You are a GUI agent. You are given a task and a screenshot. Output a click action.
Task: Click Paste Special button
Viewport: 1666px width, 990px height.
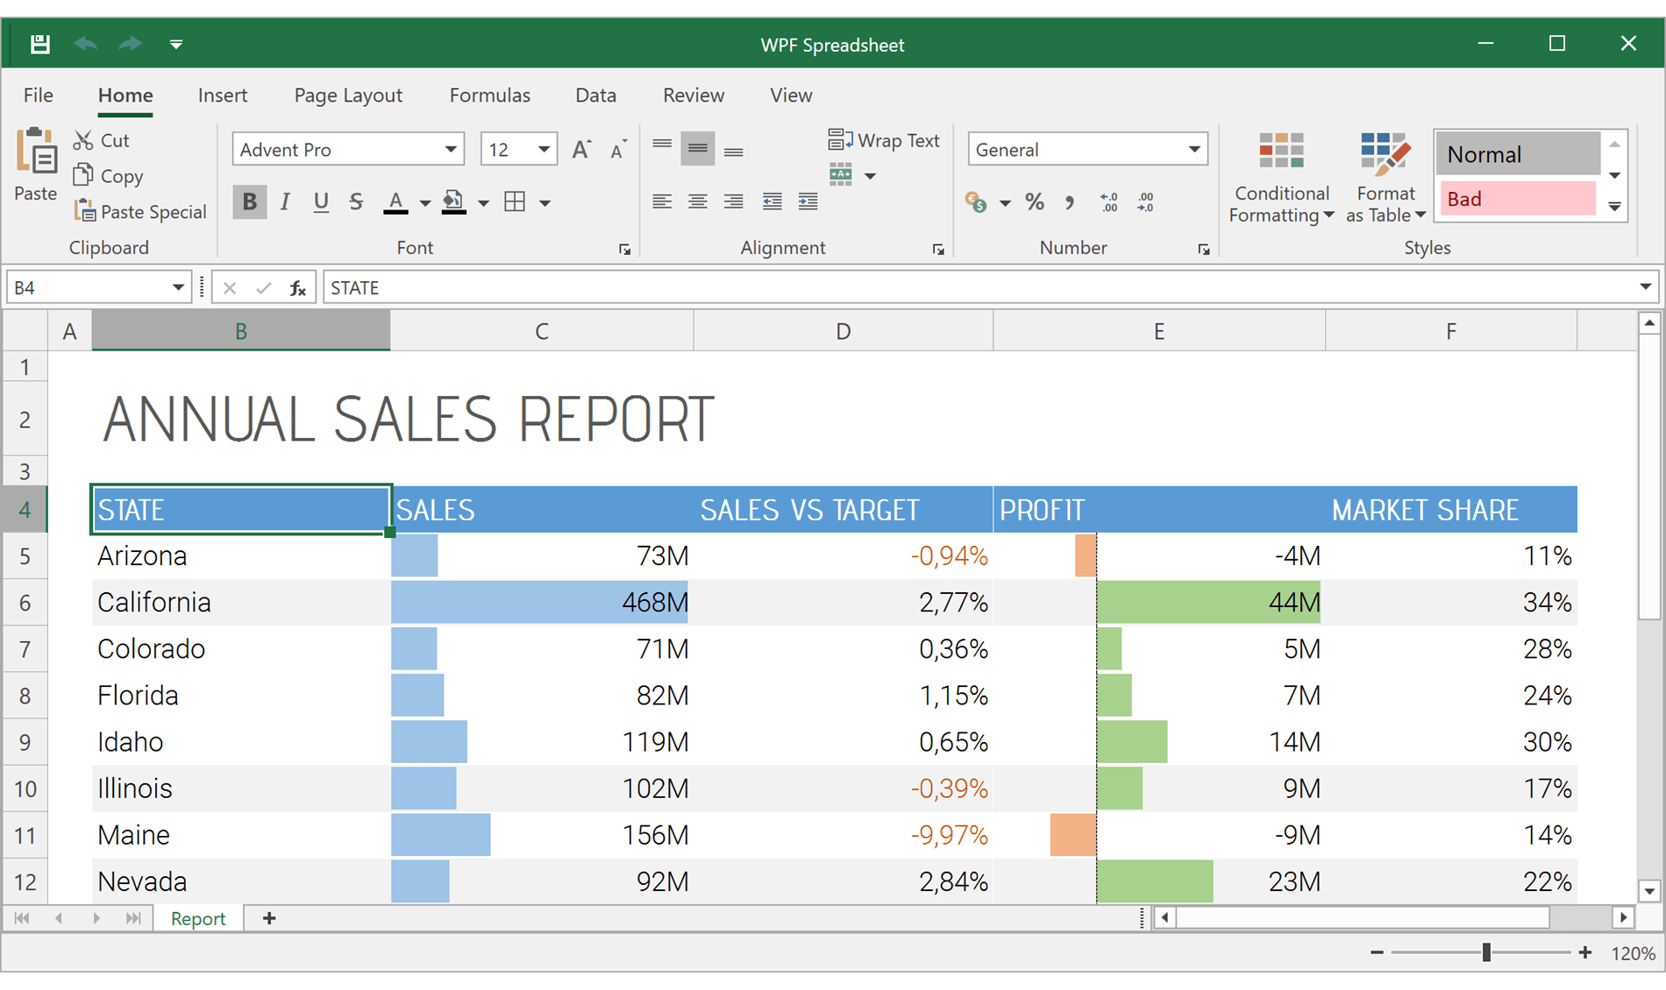click(141, 212)
